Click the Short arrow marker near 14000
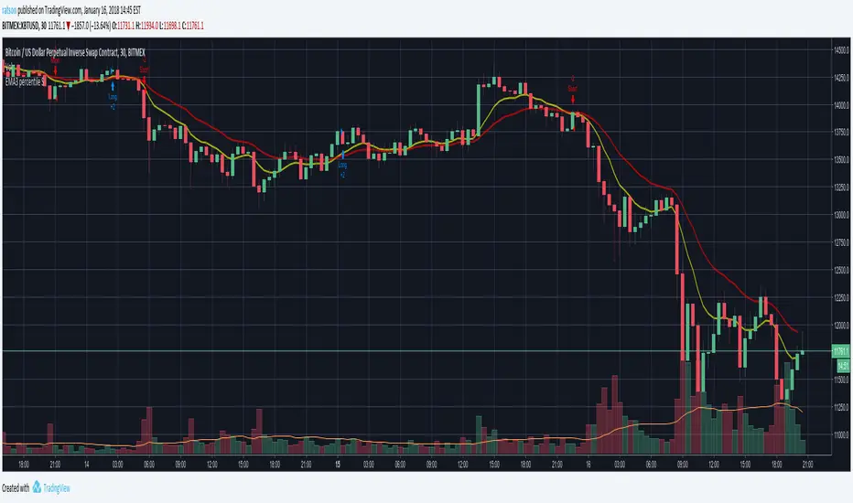The image size is (853, 503). tap(574, 91)
